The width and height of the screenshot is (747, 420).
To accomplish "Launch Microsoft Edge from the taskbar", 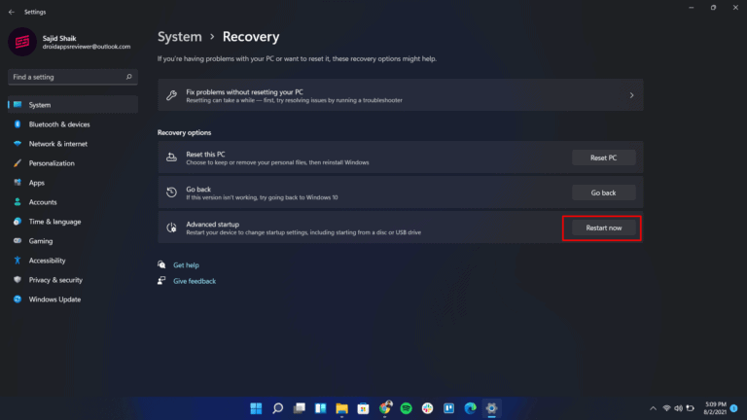I will point(470,408).
